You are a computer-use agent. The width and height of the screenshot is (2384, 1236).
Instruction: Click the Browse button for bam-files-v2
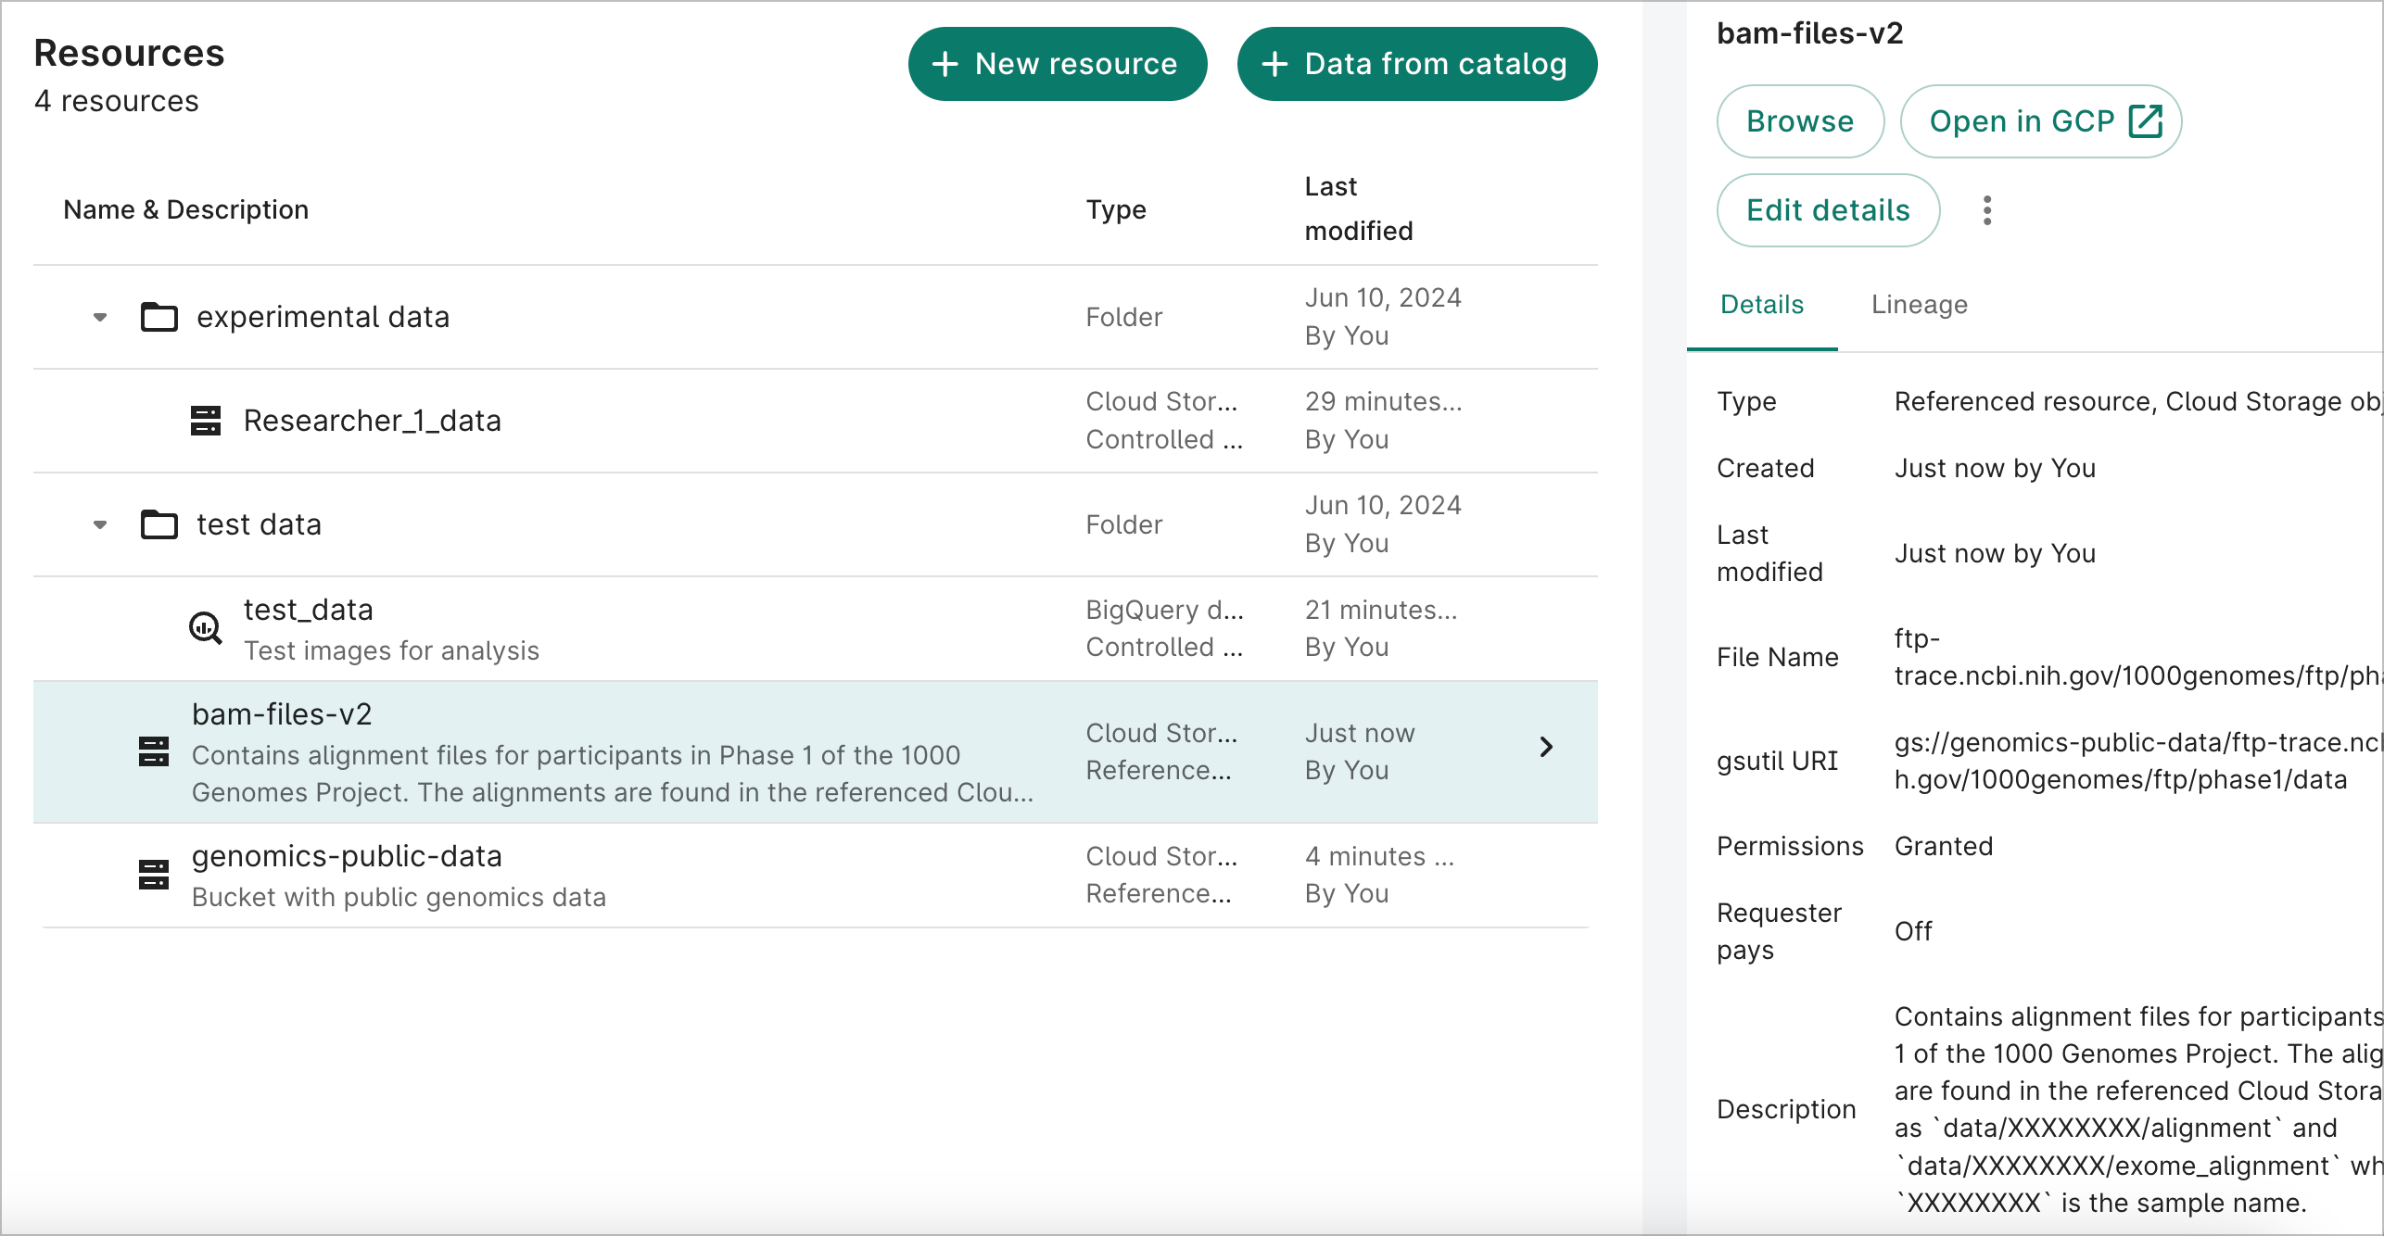click(x=1799, y=120)
